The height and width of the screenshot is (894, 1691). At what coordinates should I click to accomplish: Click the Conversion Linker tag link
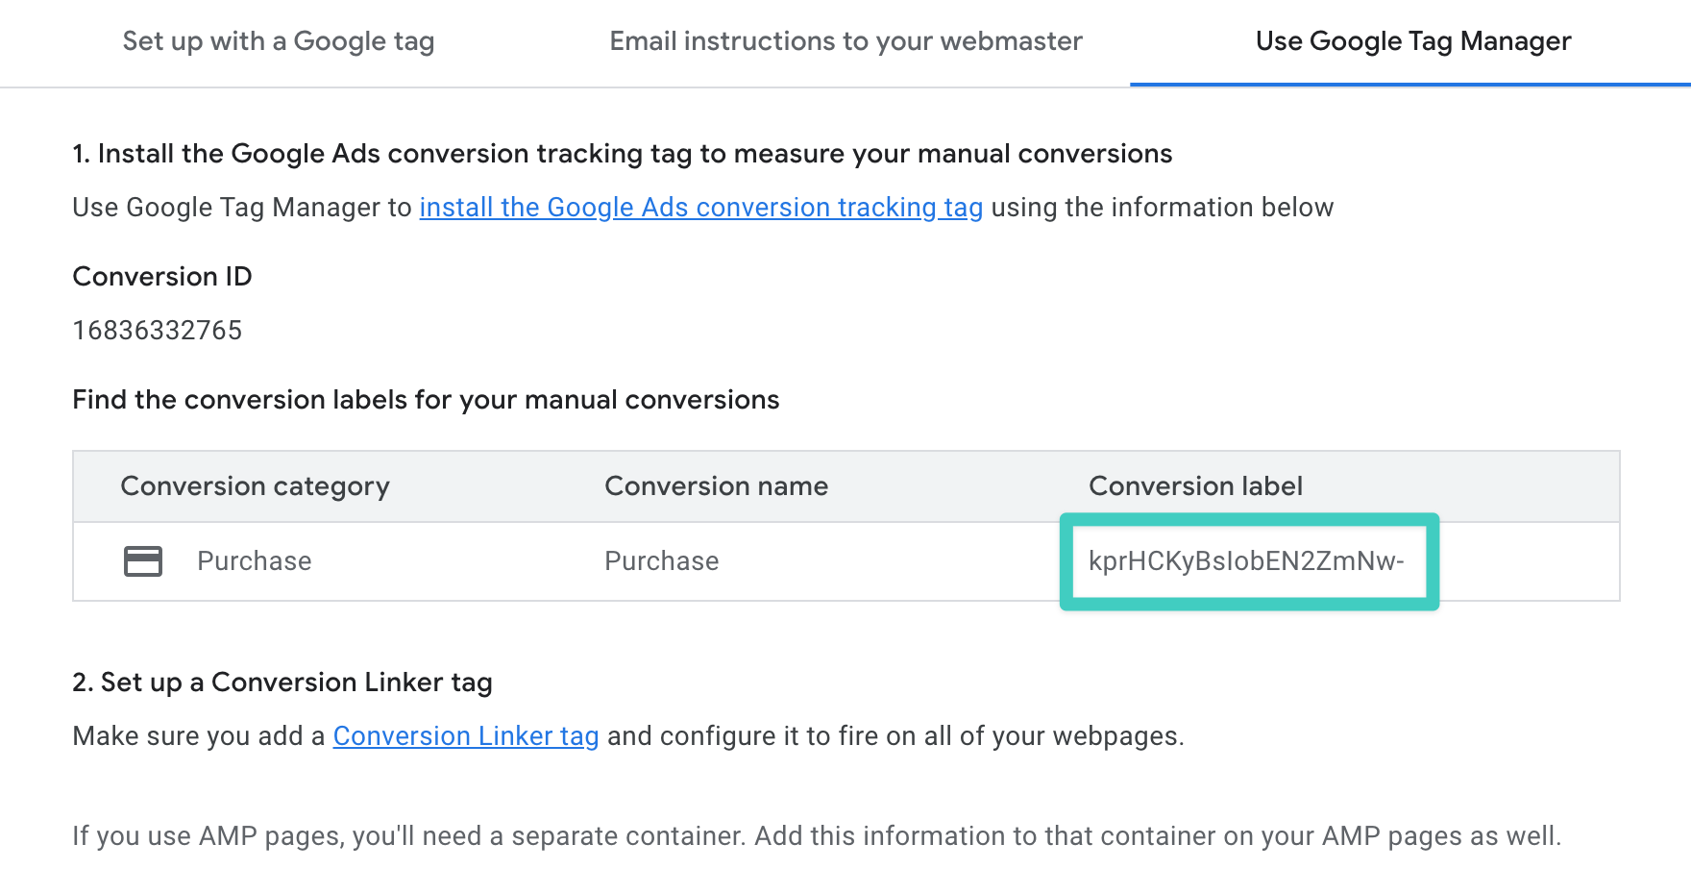465,735
